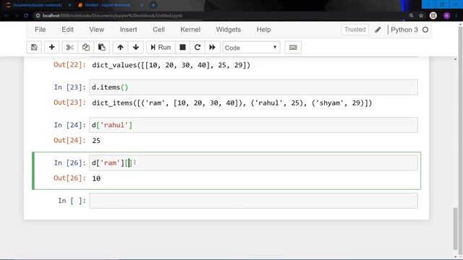
Task: Interrupt the kernel with stop icon
Action: point(182,47)
